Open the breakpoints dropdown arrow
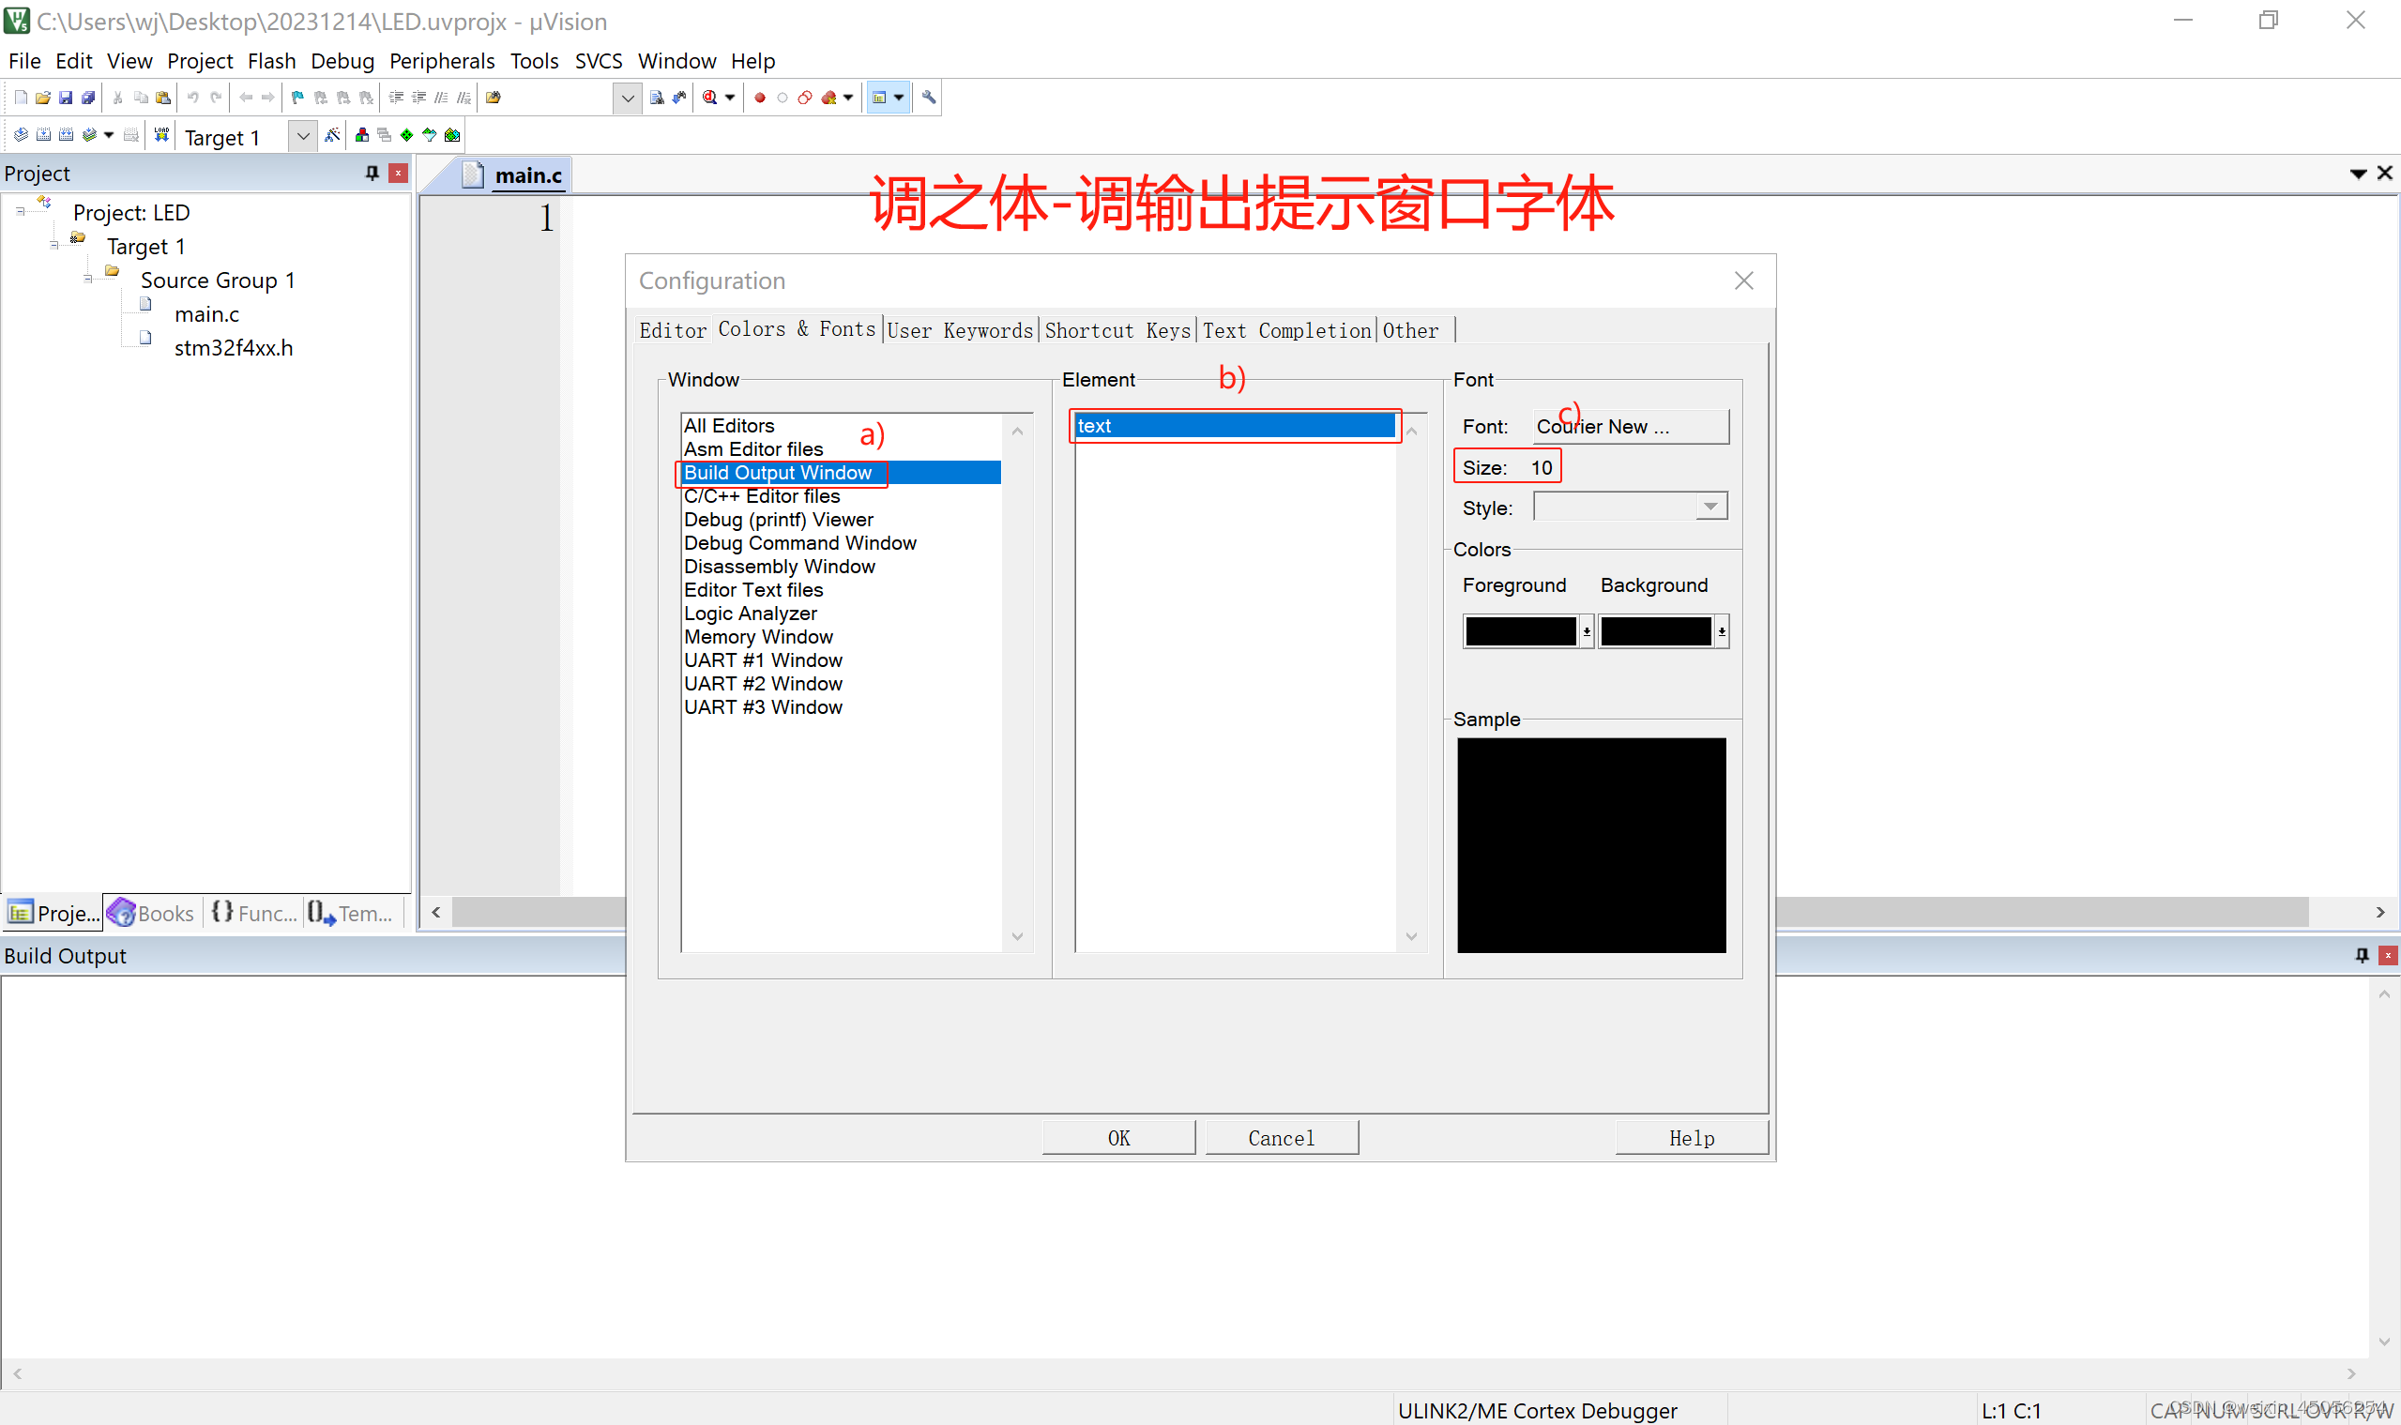 coord(848,97)
